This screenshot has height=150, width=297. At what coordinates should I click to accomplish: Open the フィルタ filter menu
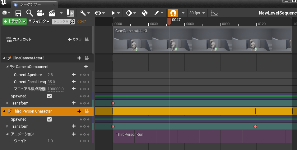[39, 21]
